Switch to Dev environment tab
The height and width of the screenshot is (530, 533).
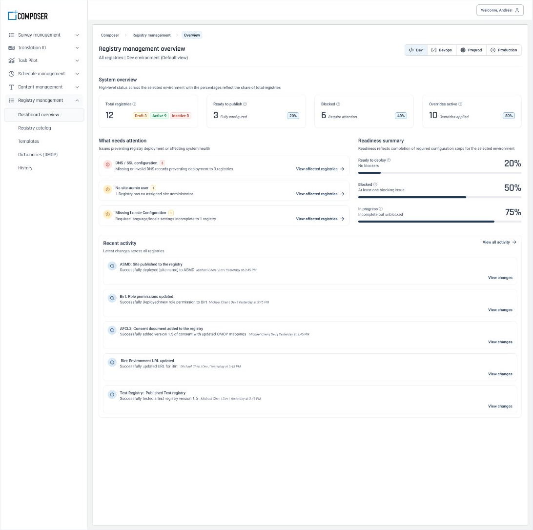(416, 50)
